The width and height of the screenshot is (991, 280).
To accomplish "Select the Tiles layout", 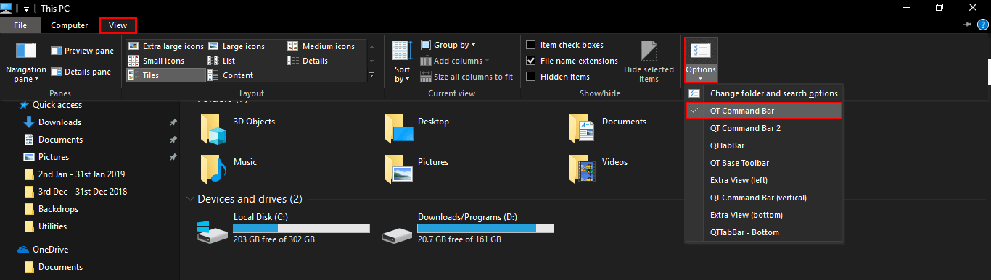I will [165, 75].
